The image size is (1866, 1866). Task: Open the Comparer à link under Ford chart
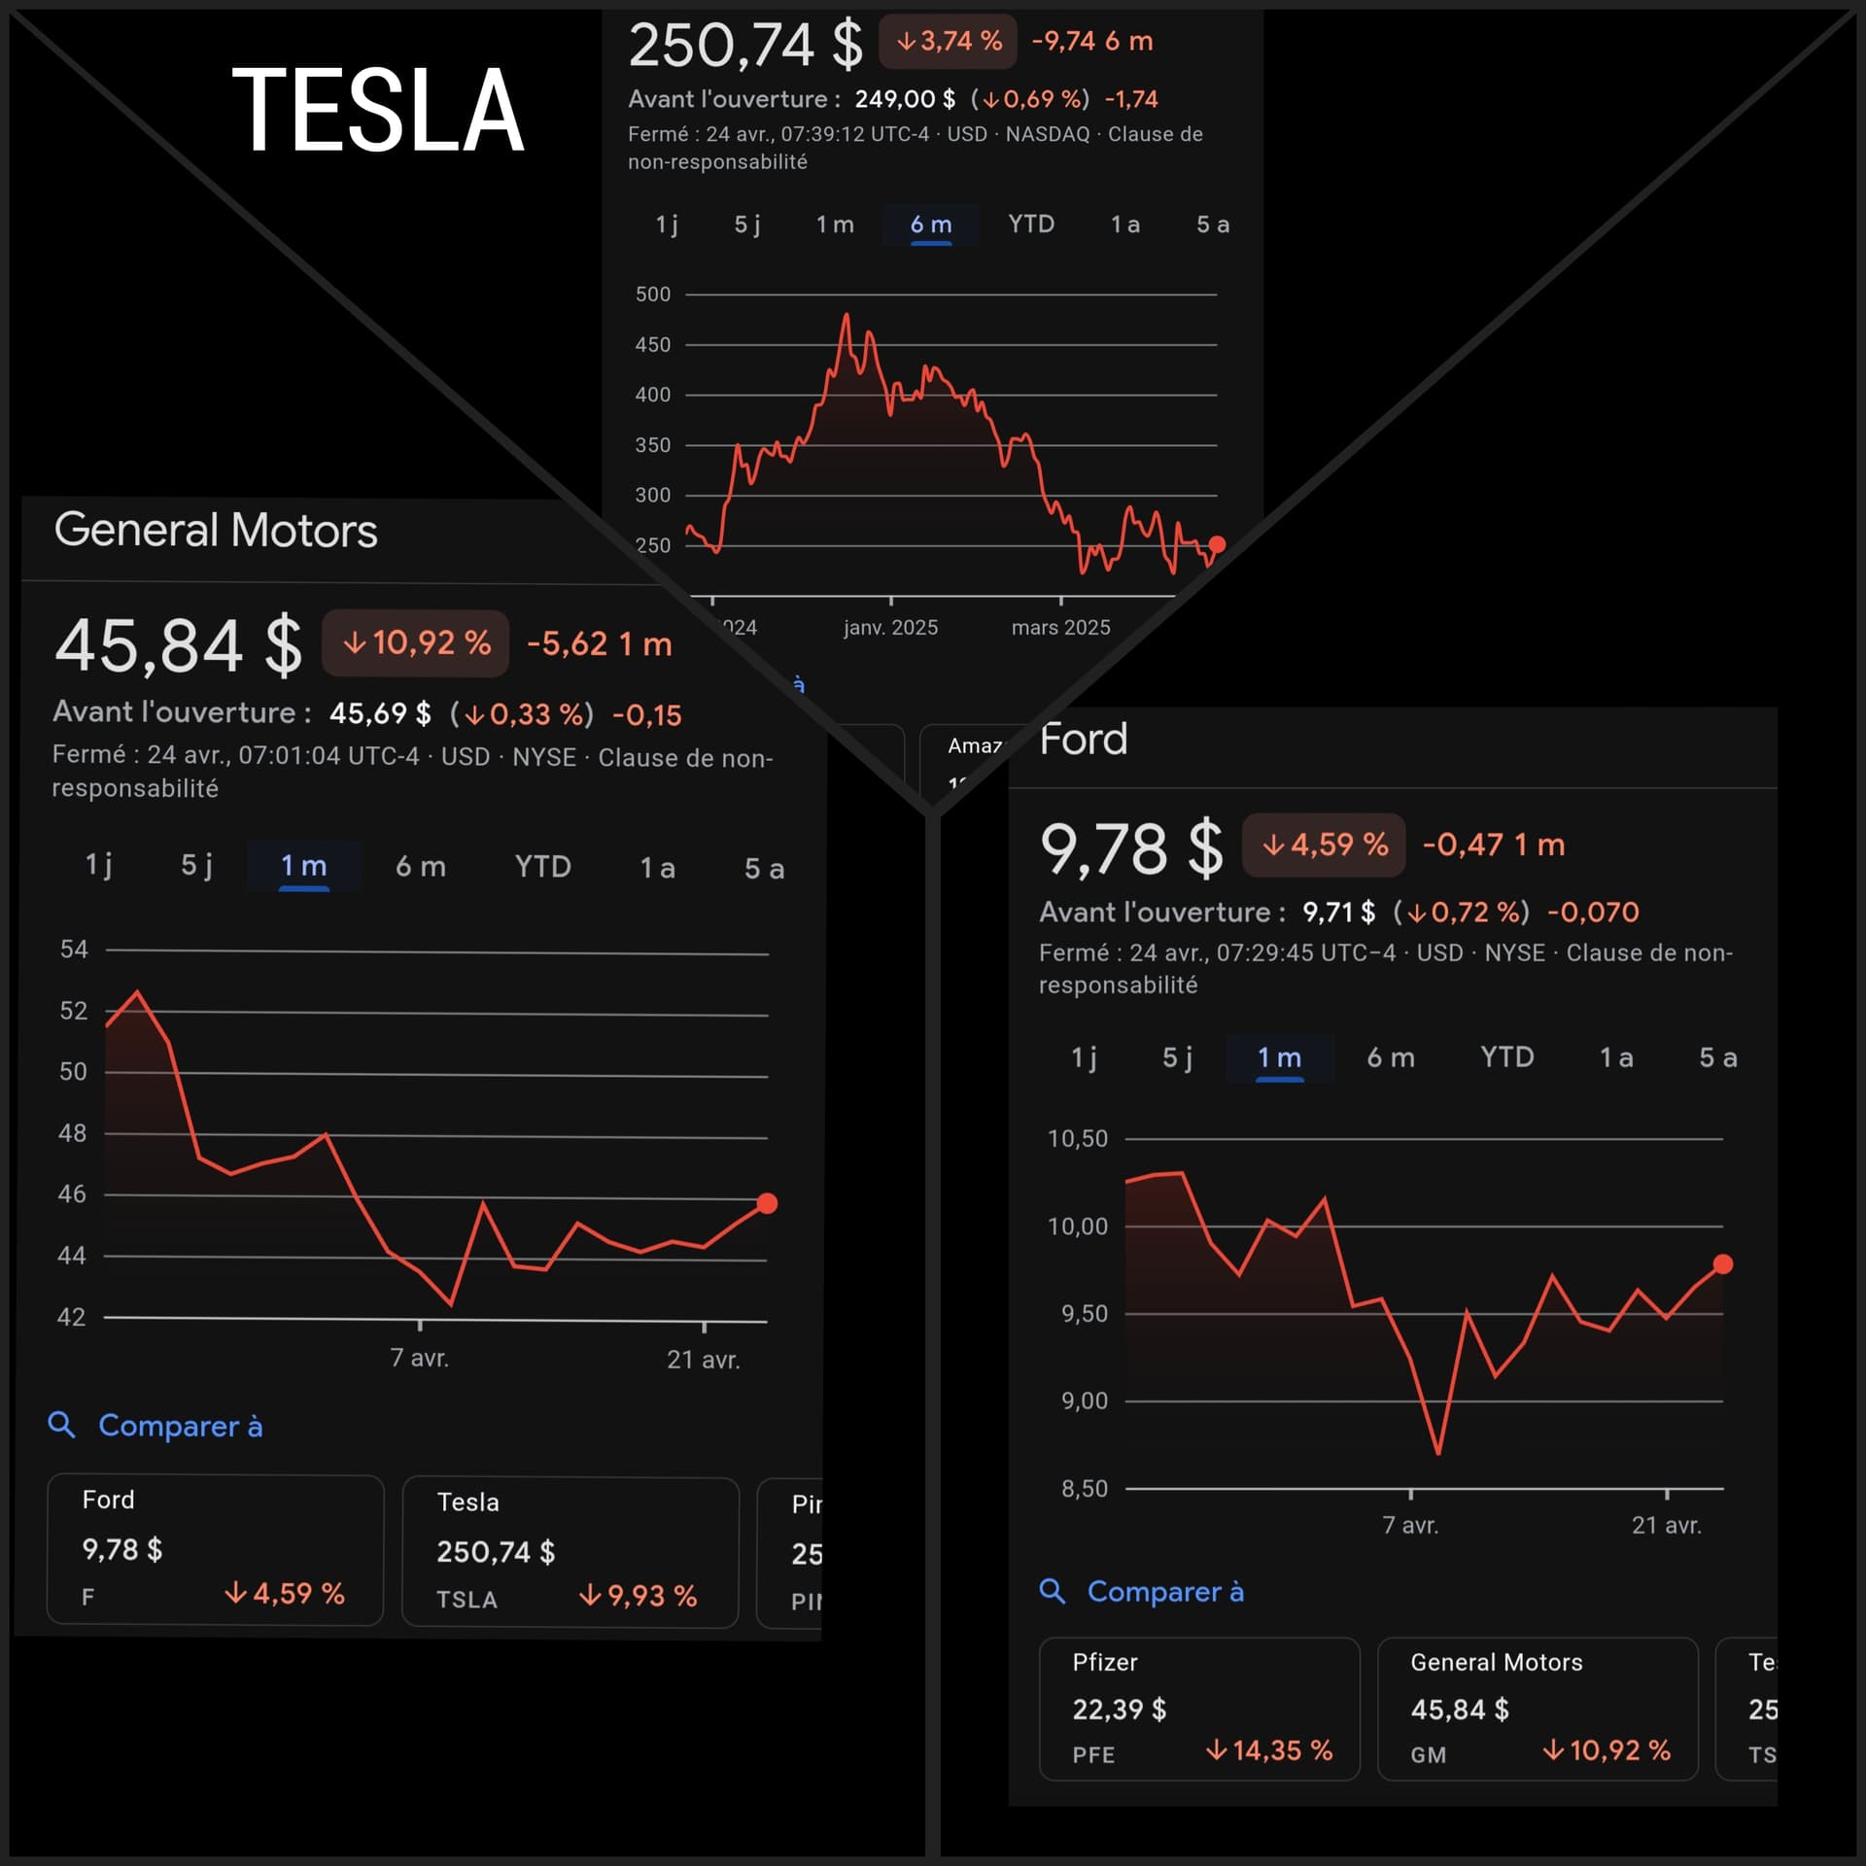pos(1165,1591)
